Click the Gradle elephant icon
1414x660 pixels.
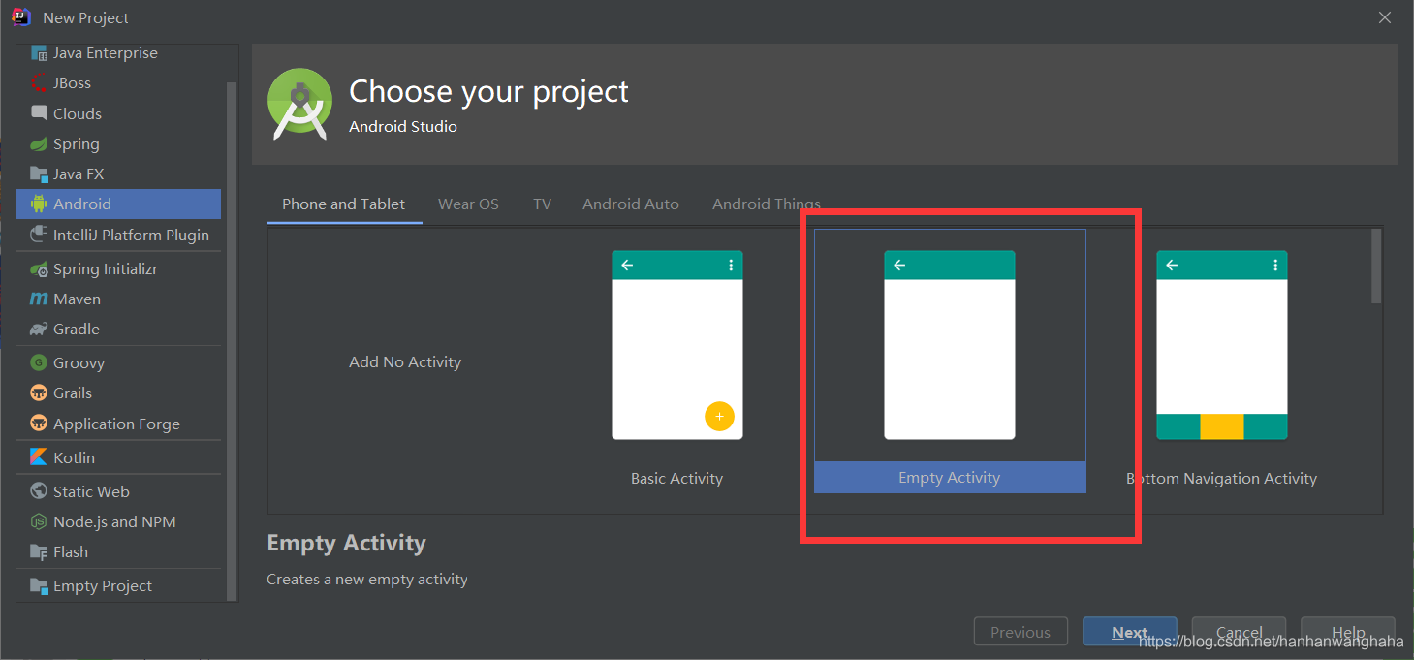[x=39, y=330]
